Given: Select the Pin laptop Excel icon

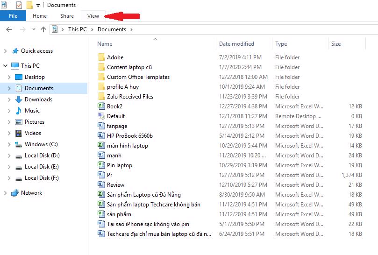Looking at the screenshot, I should click(101, 165).
